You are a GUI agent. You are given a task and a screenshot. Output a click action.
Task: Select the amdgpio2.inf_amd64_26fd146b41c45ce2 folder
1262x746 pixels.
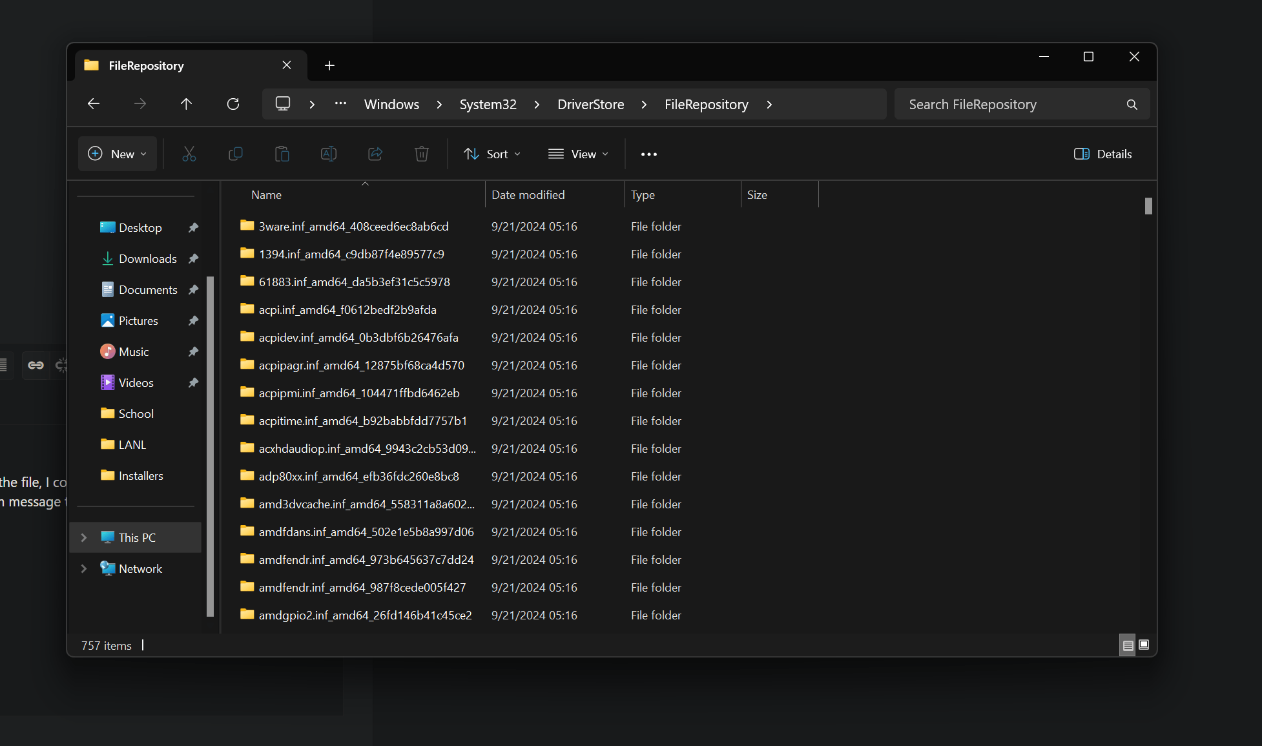[365, 616]
